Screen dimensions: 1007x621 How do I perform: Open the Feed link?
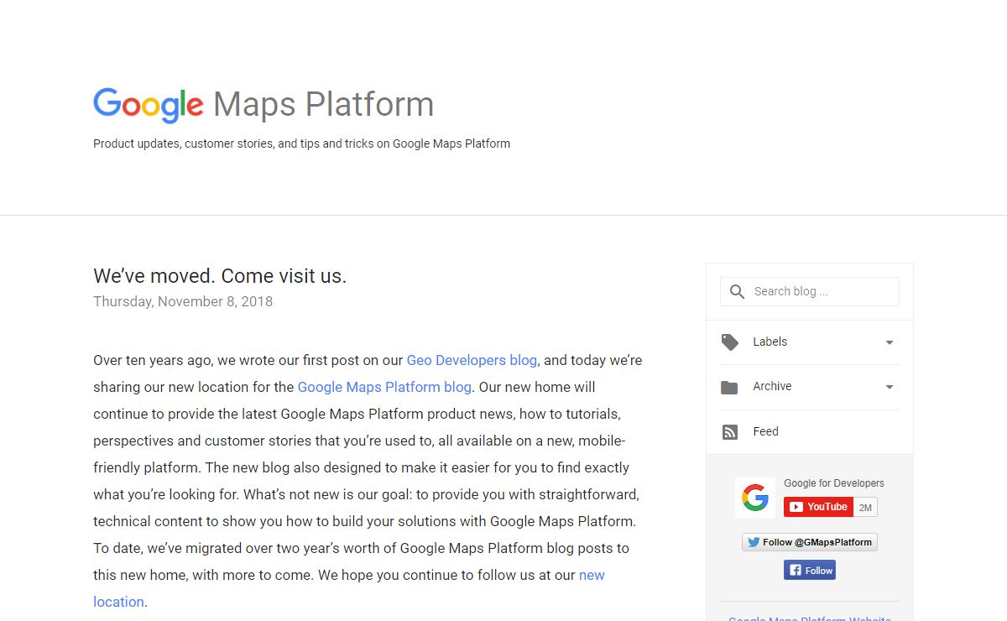765,431
